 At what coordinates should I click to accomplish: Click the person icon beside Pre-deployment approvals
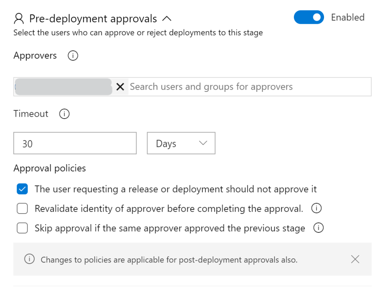coord(18,18)
